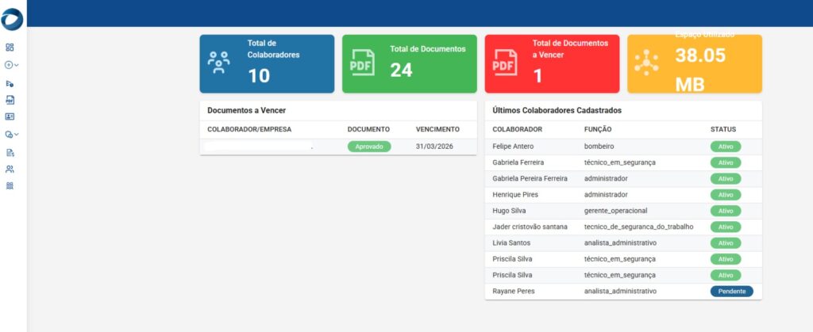Click the VENCIMENTO column header
The width and height of the screenshot is (813, 332).
tap(437, 129)
